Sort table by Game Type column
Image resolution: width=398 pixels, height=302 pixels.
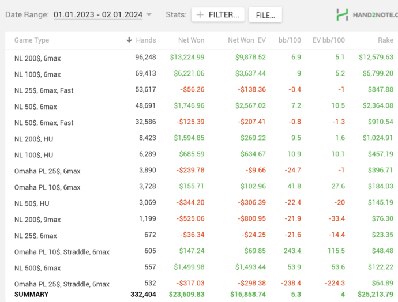click(32, 40)
